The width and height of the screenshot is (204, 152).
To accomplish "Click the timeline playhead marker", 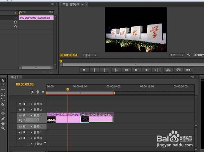I will 68,89.
